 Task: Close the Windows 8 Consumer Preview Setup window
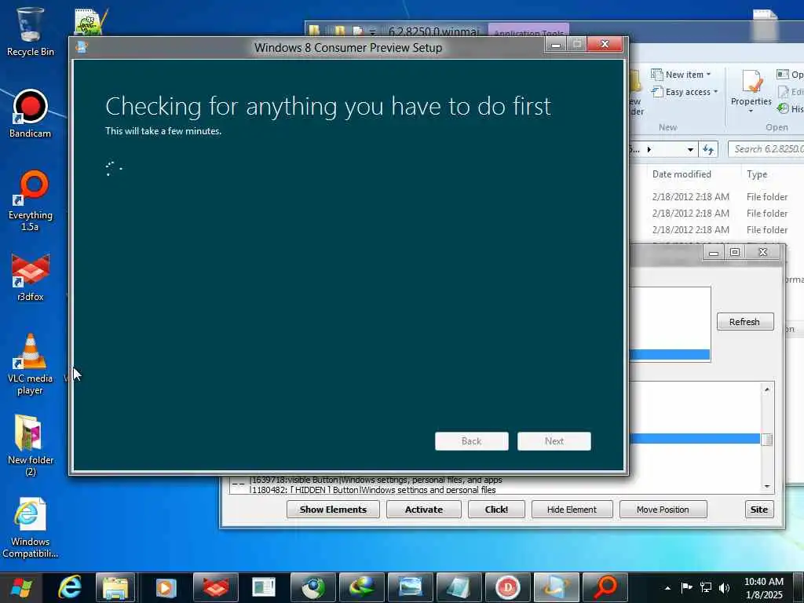tap(605, 45)
